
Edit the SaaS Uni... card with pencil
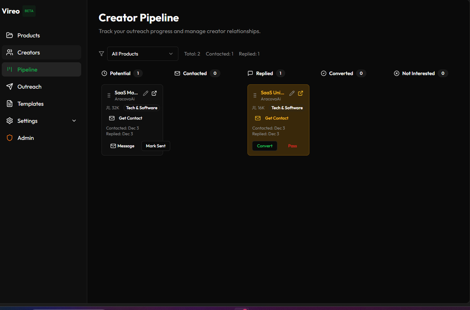(x=292, y=93)
